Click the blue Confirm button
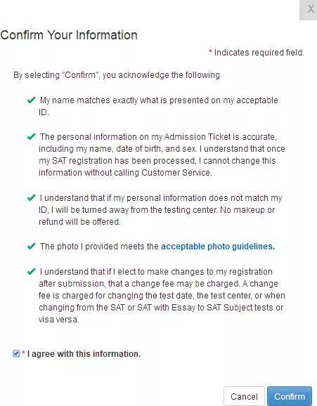317x406 pixels. [290, 396]
